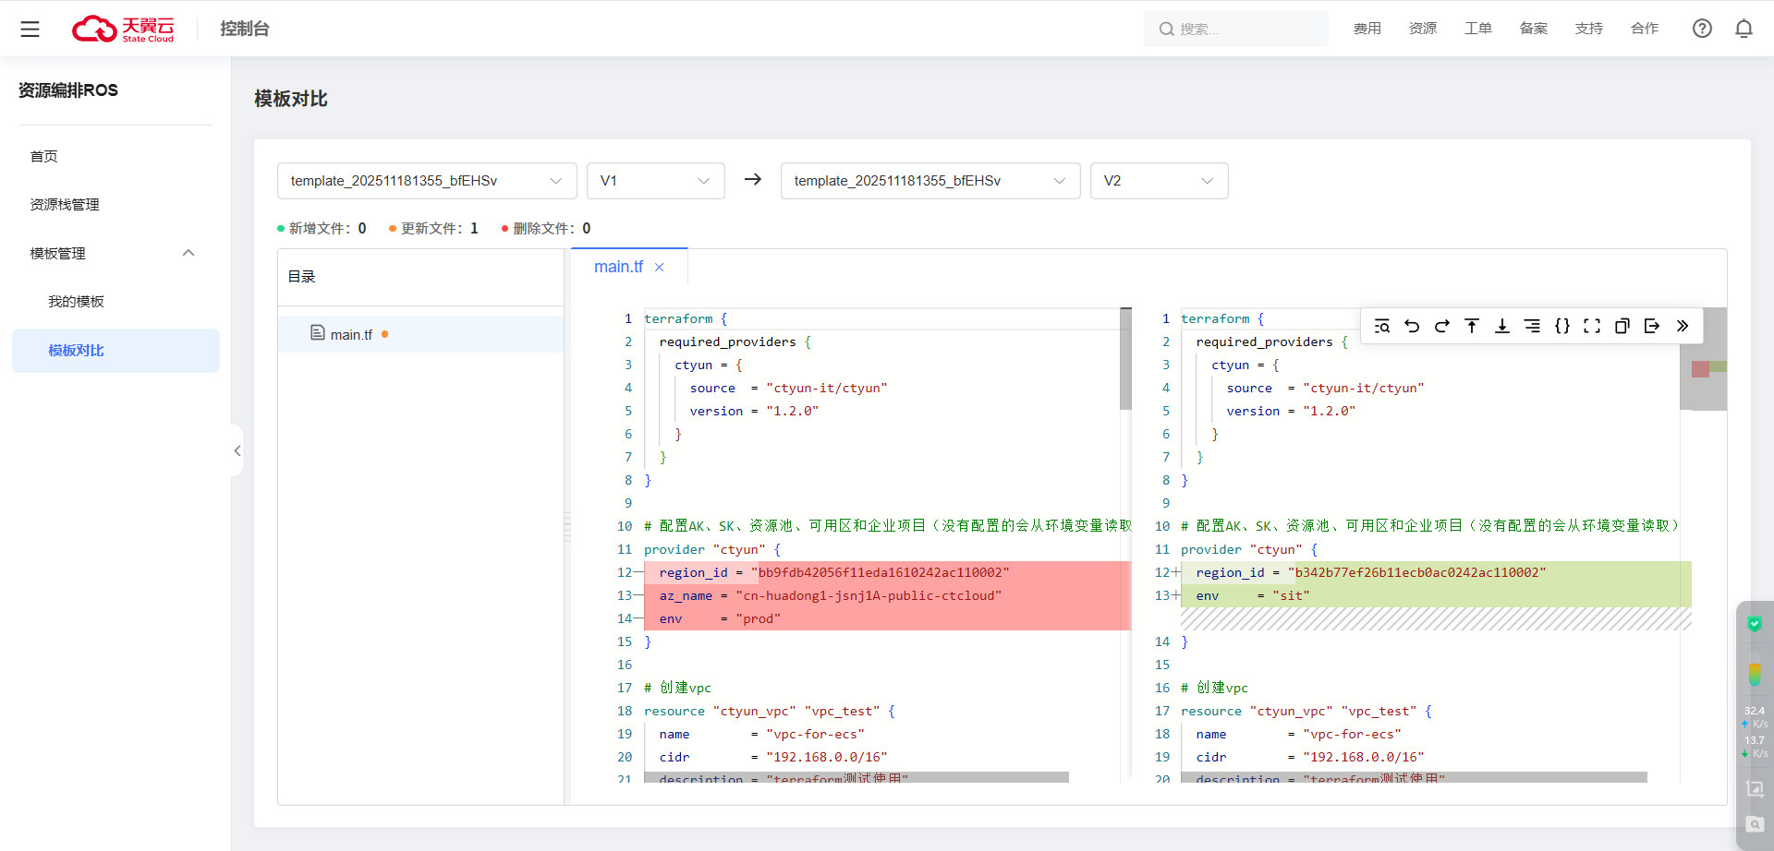Open the notification bell in the header

(1744, 29)
